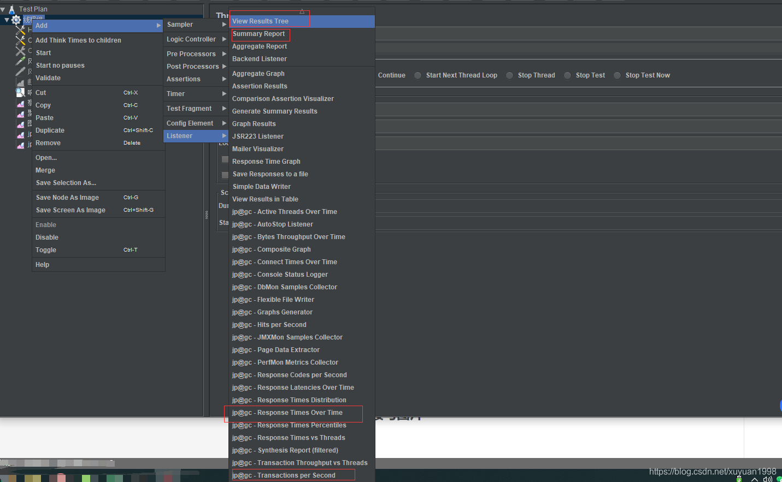Expand the Post Processors submenu
The image size is (782, 482).
(196, 67)
